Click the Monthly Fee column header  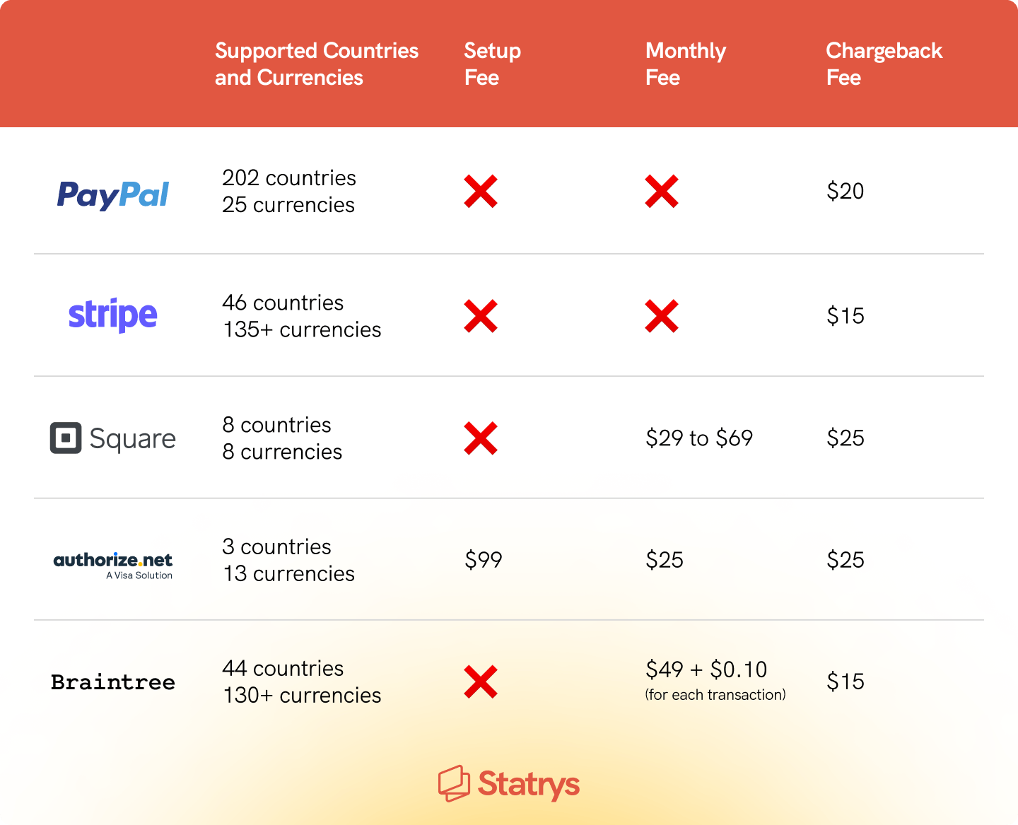(x=686, y=64)
